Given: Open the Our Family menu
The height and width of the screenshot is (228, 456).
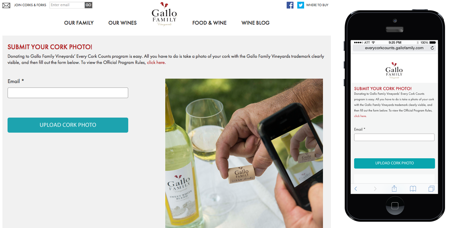Looking at the screenshot, I should click(79, 23).
